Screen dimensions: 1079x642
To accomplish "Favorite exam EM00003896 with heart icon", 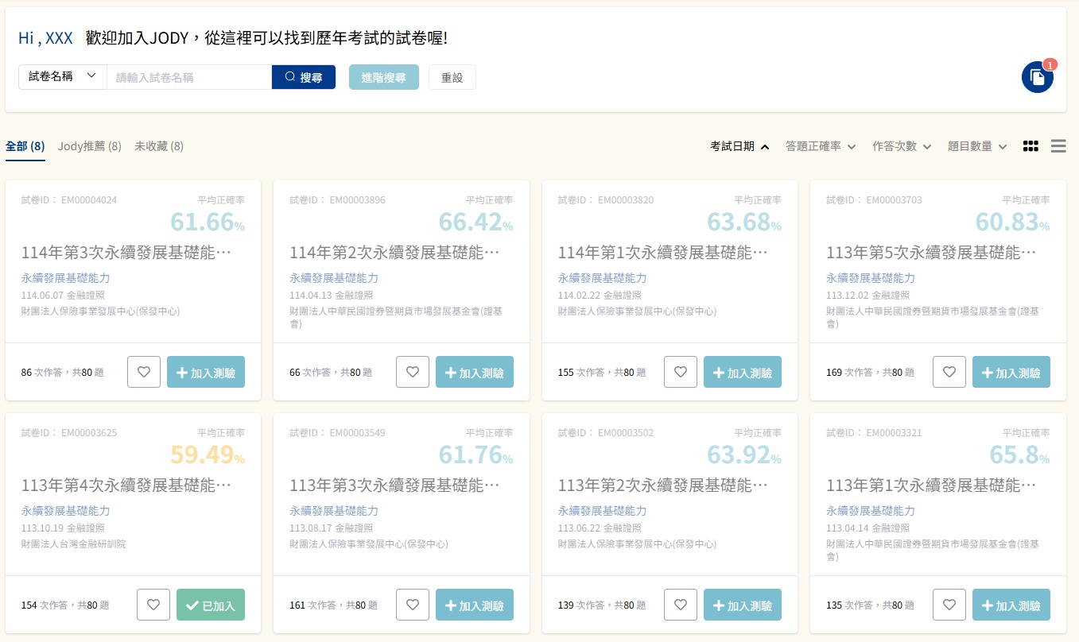I will point(412,372).
